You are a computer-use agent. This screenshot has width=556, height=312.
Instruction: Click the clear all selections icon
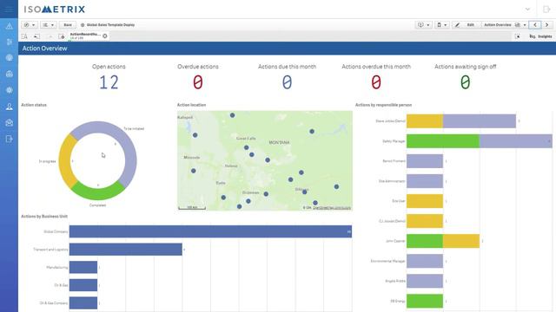(62, 36)
